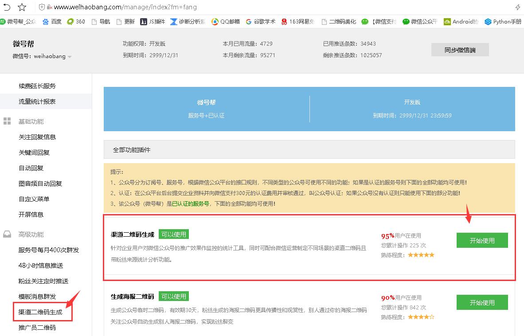
Task: Collapse the 高级功能 section header
Action: pos(31,234)
